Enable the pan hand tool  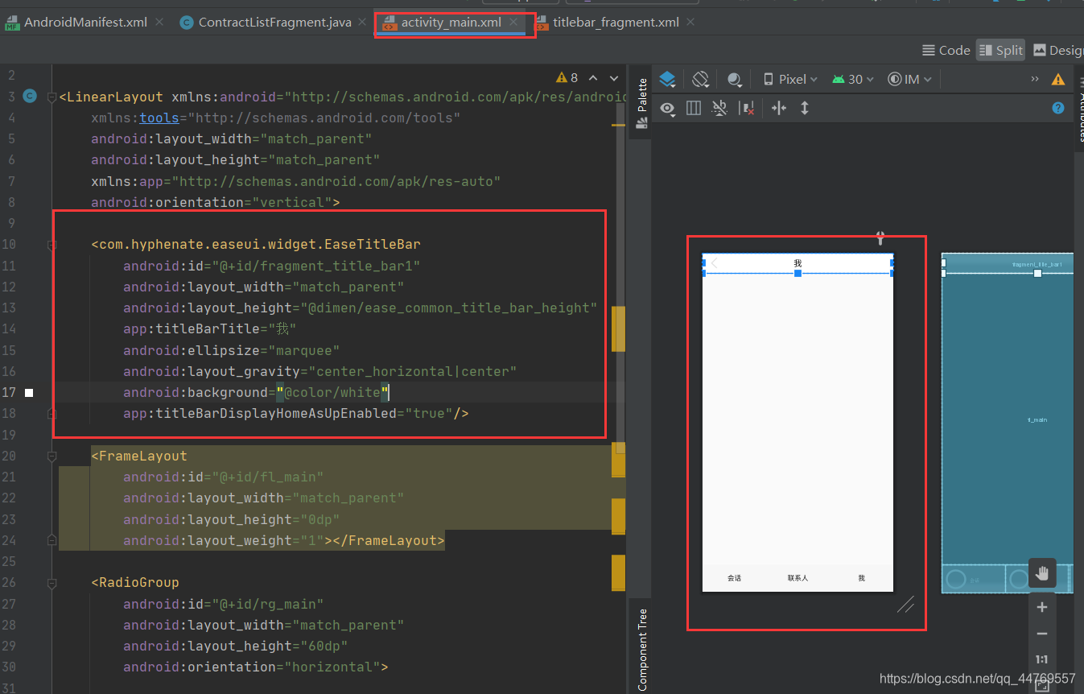(1042, 573)
